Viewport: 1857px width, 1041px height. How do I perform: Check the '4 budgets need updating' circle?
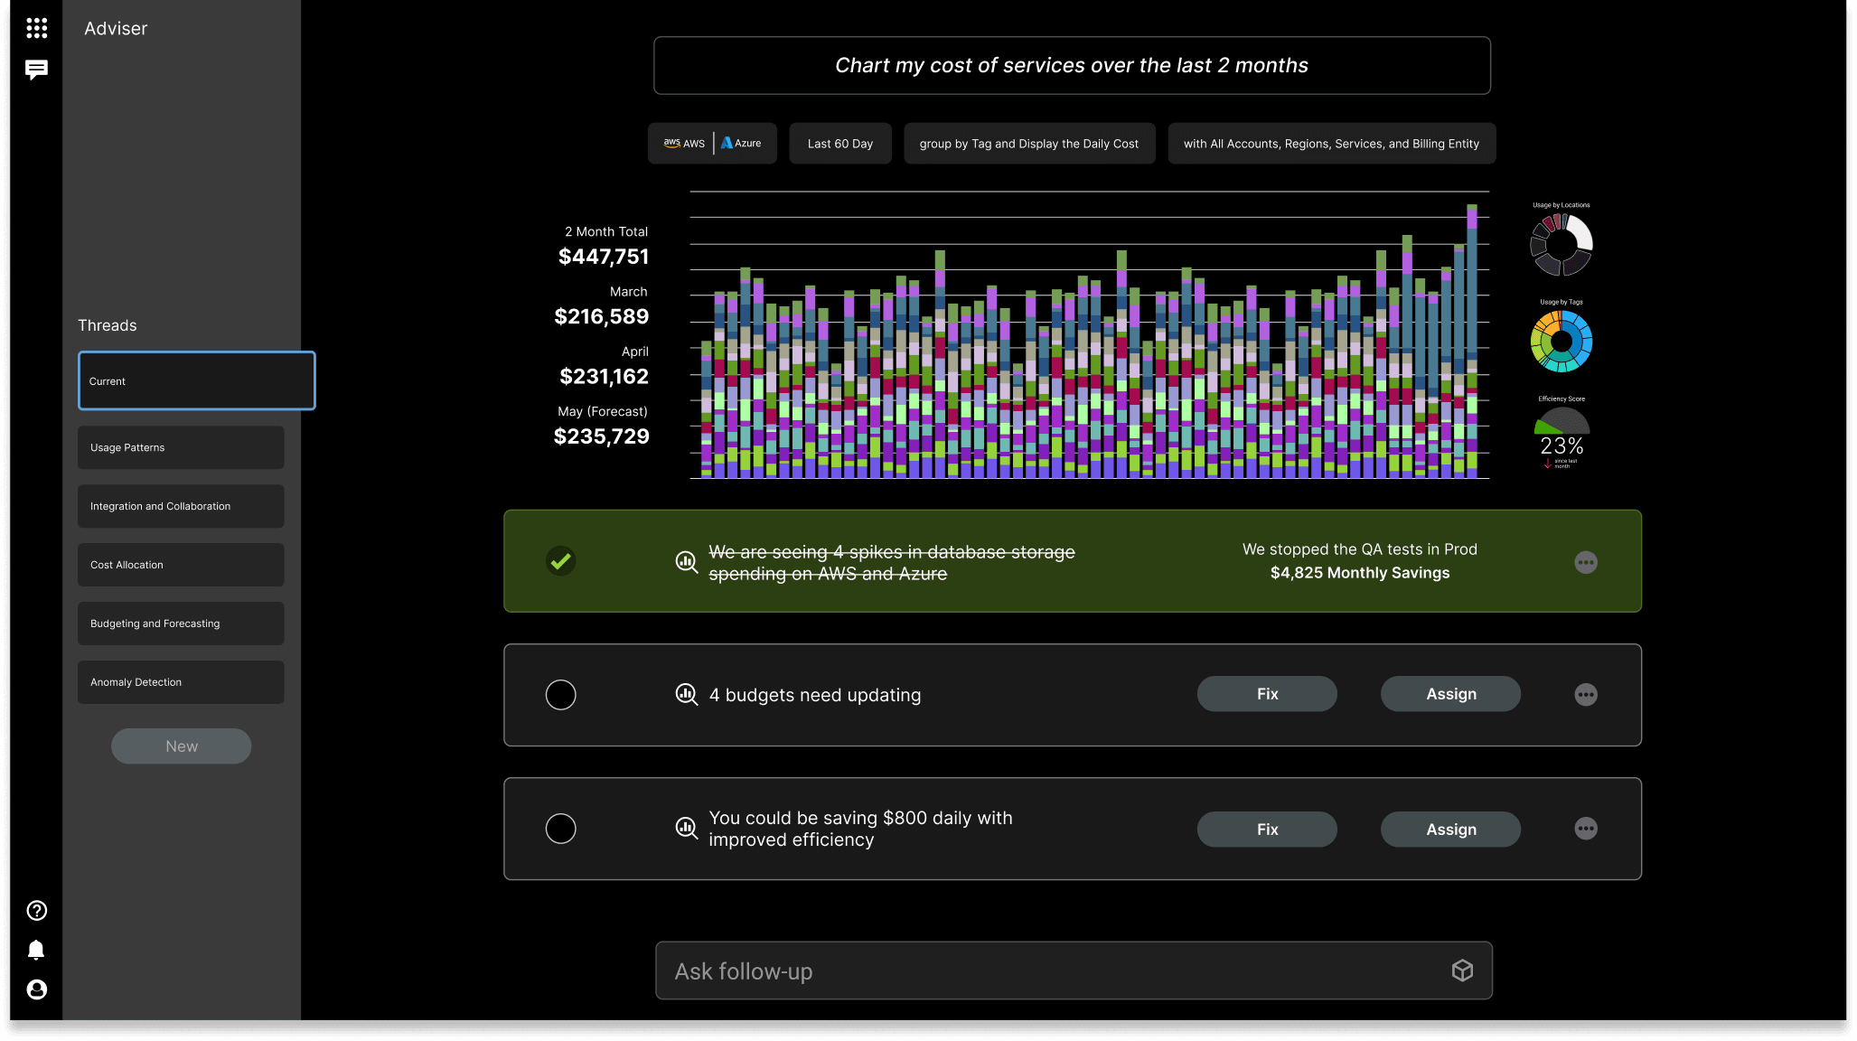(x=560, y=695)
